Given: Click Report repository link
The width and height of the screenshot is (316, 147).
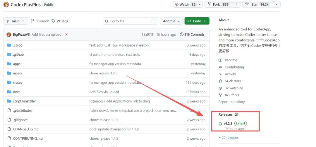Looking at the screenshot, I should [x=231, y=102].
